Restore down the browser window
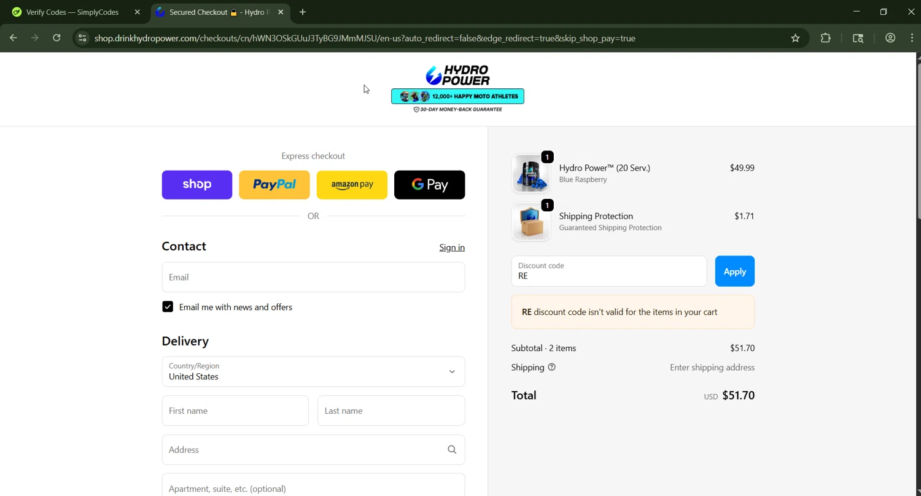 click(x=884, y=12)
